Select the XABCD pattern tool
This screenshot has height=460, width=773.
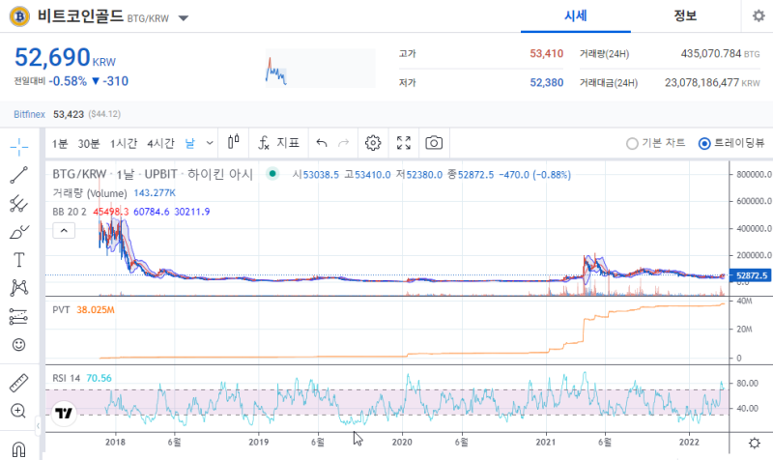pos(18,288)
